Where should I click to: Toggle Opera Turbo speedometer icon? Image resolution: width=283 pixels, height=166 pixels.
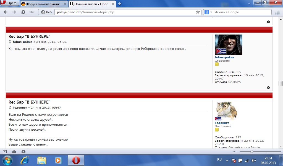click(23, 152)
